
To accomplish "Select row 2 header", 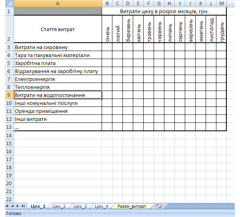I will [x=10, y=29].
